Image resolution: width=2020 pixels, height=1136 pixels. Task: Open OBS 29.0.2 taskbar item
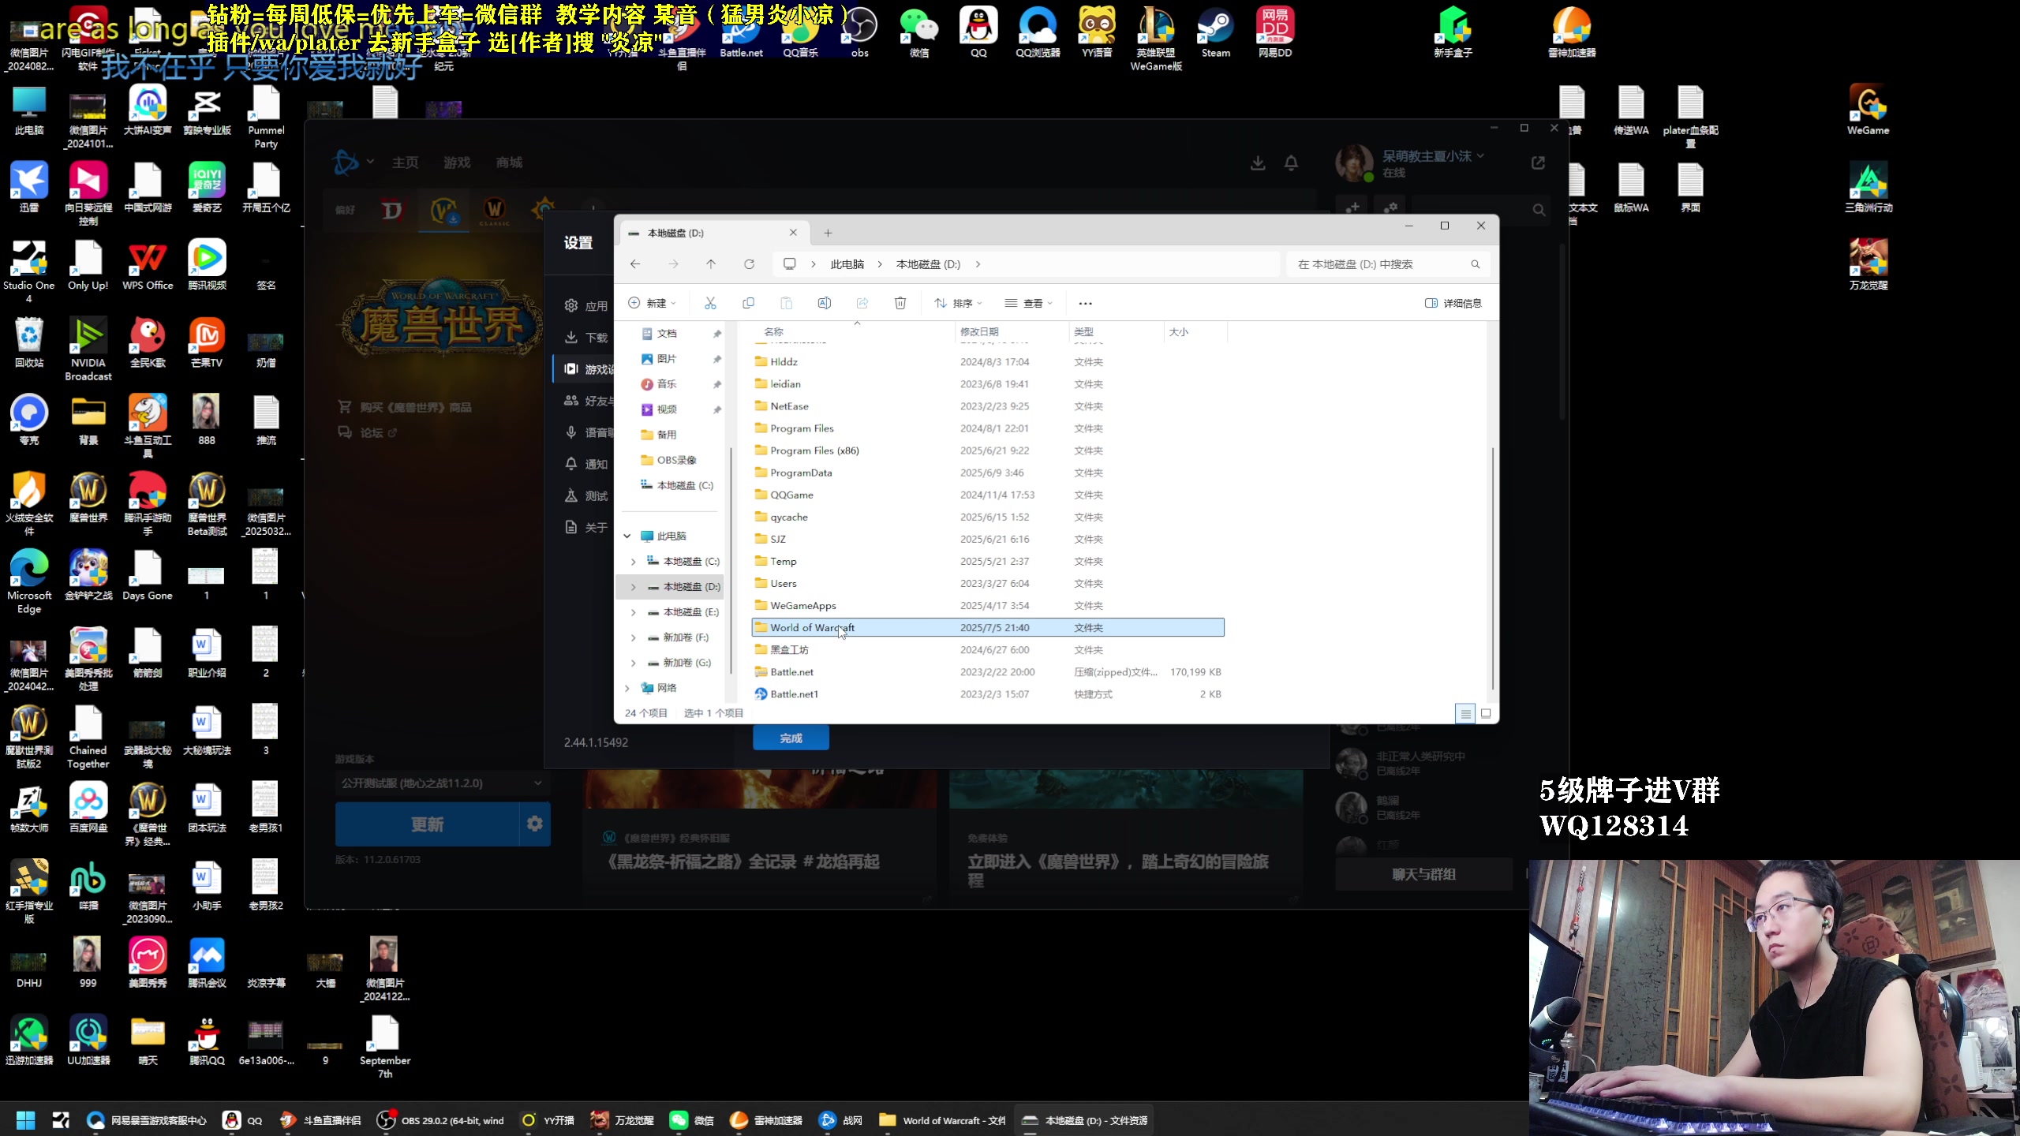coord(440,1120)
